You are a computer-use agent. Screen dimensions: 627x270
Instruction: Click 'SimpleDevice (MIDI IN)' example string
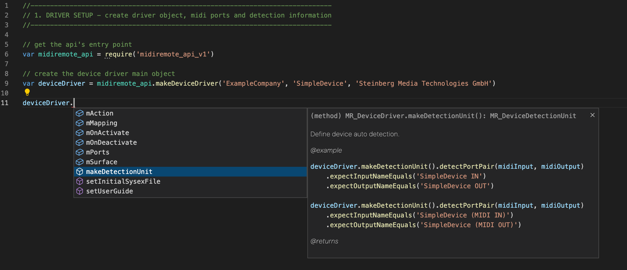pos(463,215)
